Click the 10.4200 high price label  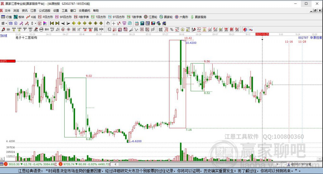(x=191, y=43)
